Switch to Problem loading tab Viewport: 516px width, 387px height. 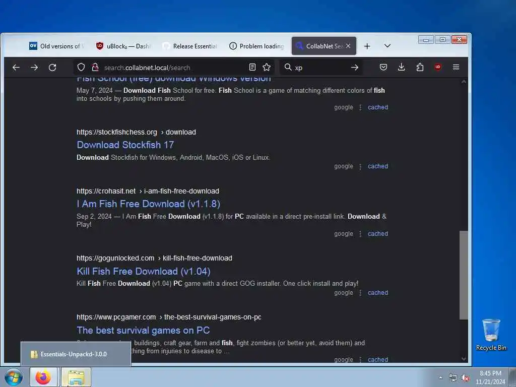(256, 46)
